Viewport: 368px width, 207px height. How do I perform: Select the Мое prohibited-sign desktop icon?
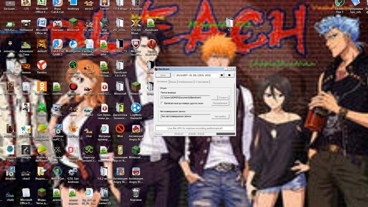click(120, 131)
